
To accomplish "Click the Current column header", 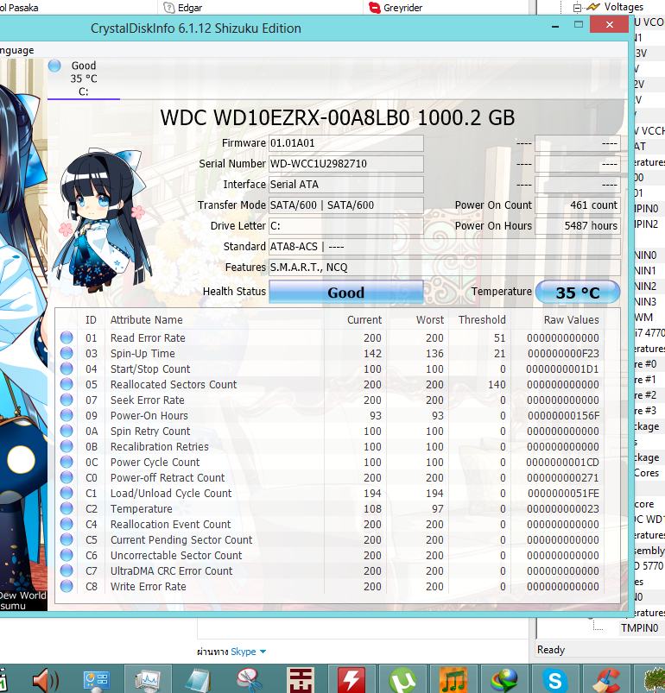I will 364,319.
